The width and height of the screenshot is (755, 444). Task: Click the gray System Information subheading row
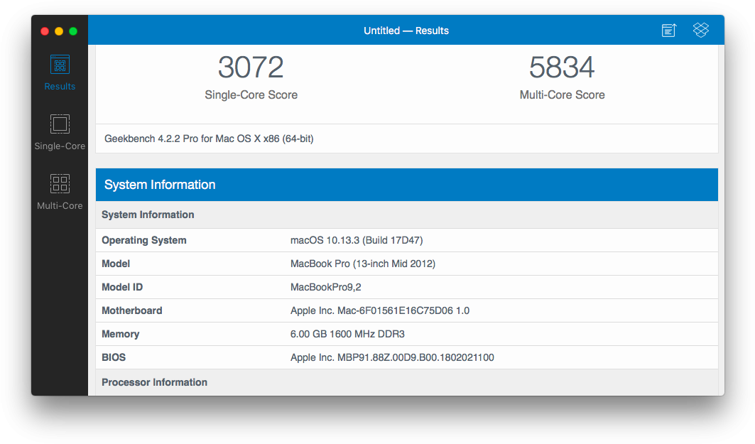coord(407,215)
